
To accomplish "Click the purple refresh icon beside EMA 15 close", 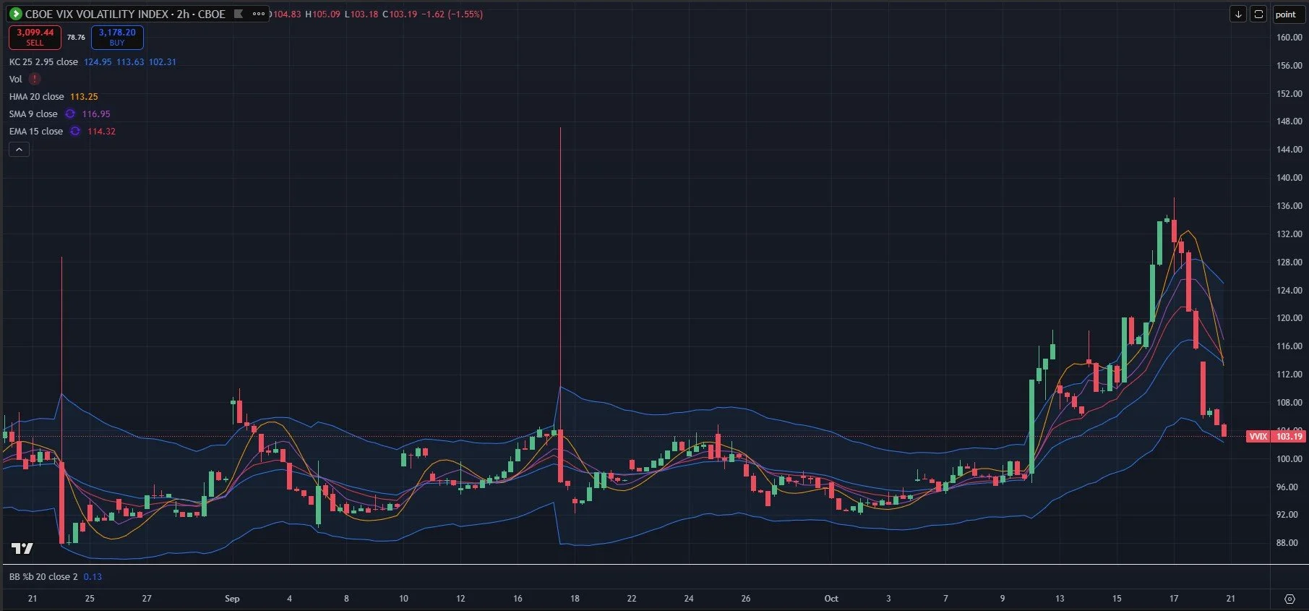I will tap(75, 131).
